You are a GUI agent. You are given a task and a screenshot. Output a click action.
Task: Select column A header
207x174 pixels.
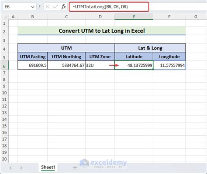13,17
